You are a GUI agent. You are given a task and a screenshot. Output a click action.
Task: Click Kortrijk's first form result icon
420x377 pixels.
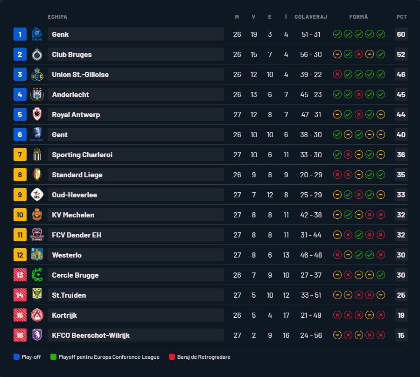pos(337,315)
